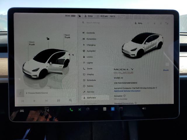Open the round camera app icon in the bottom bar
This screenshot has height=140, width=187.
click(x=88, y=109)
